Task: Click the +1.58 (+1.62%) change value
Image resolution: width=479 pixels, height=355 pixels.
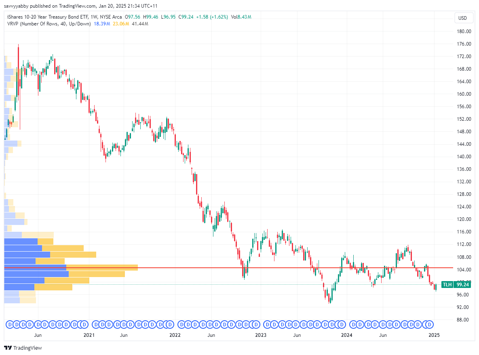Action: click(x=212, y=17)
